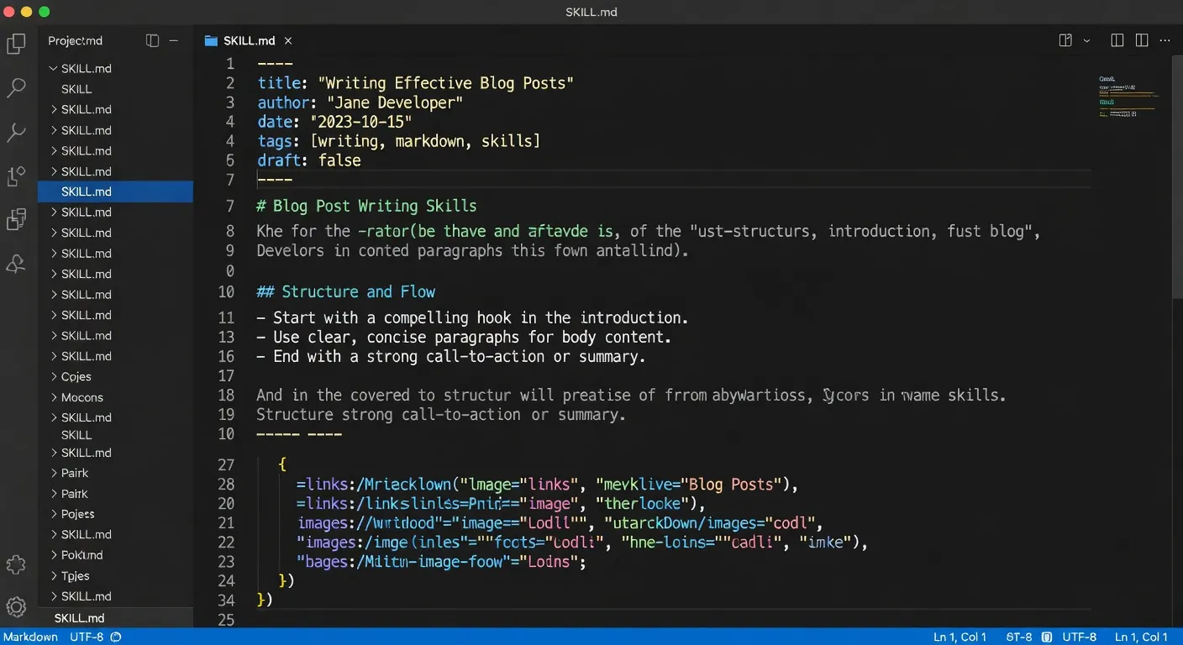Click the split editor icon in the sidebar header
1183x645 pixels.
[x=152, y=39]
